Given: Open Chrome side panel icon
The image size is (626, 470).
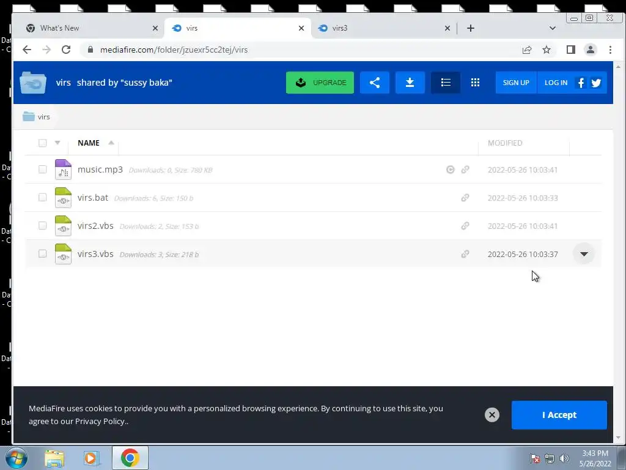Looking at the screenshot, I should [x=570, y=50].
